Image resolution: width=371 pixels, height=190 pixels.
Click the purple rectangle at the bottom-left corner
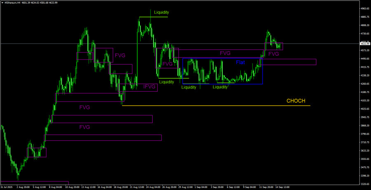tap(35, 183)
